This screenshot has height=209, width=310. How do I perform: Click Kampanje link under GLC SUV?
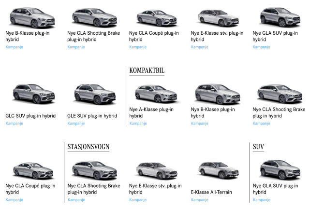[x=15, y=124]
